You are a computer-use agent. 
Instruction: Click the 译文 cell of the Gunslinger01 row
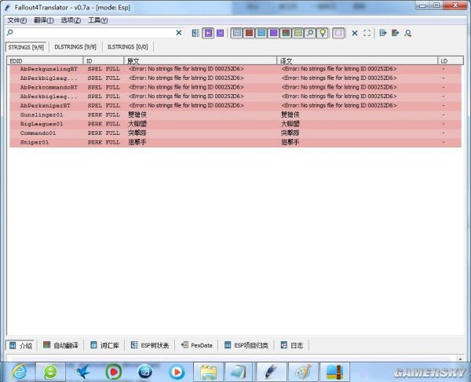tap(357, 115)
